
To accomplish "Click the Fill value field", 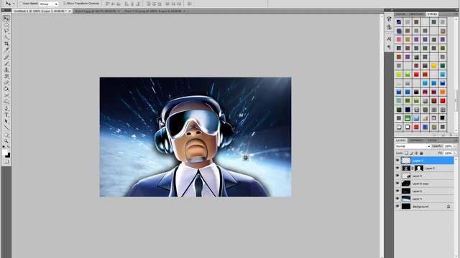I will point(448,153).
